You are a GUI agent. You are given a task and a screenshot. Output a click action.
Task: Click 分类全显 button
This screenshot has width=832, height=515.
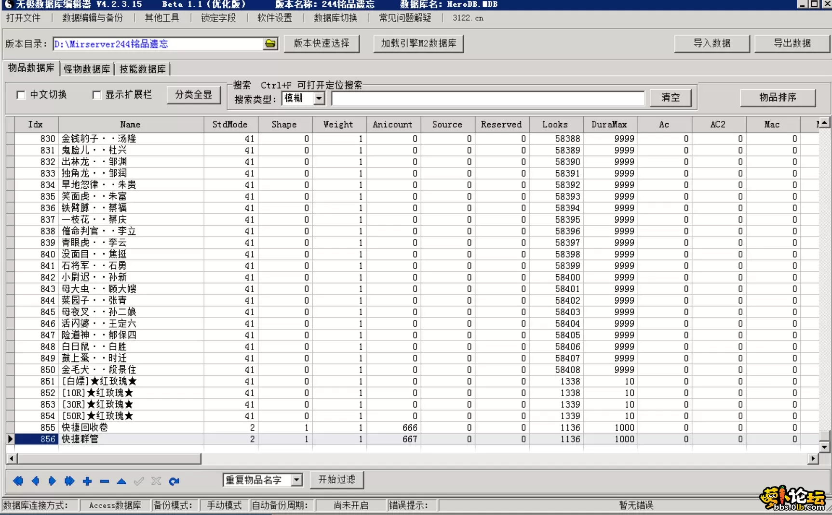(194, 95)
